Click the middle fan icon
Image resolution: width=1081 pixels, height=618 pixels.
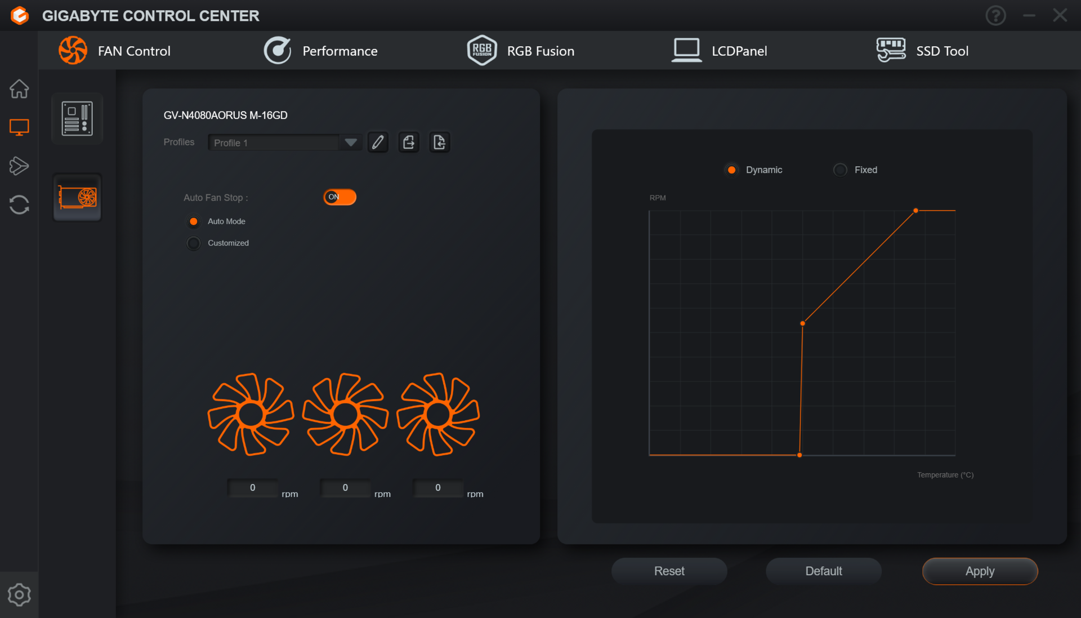coord(345,415)
